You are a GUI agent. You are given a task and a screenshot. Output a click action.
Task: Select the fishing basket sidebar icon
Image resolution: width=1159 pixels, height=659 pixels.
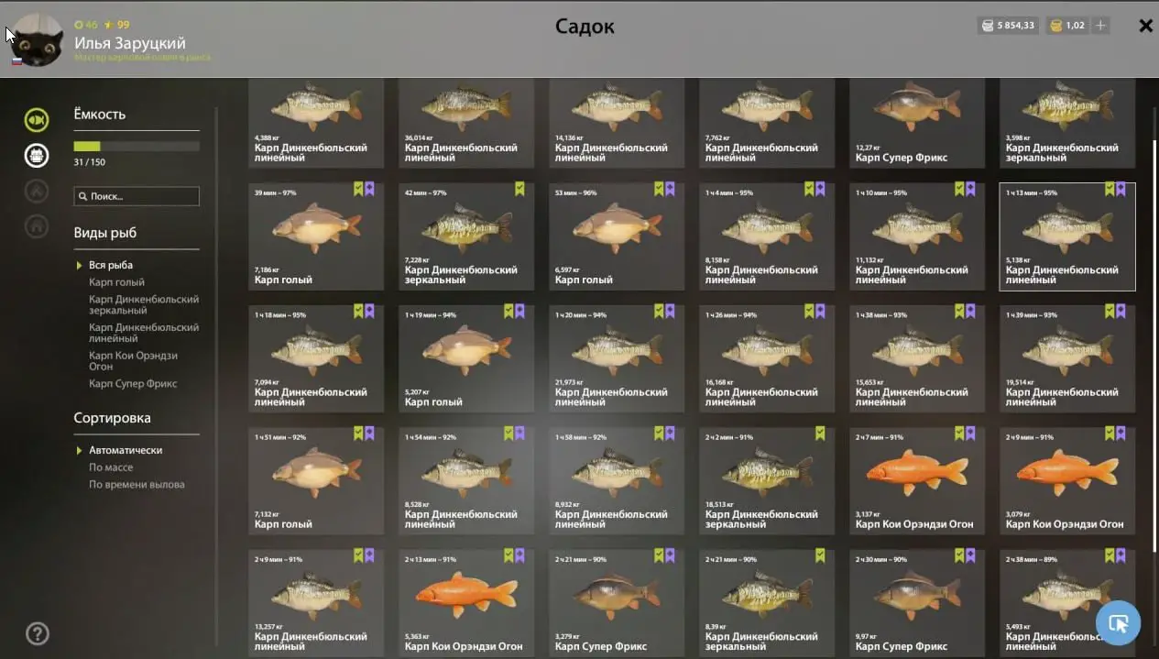point(37,155)
